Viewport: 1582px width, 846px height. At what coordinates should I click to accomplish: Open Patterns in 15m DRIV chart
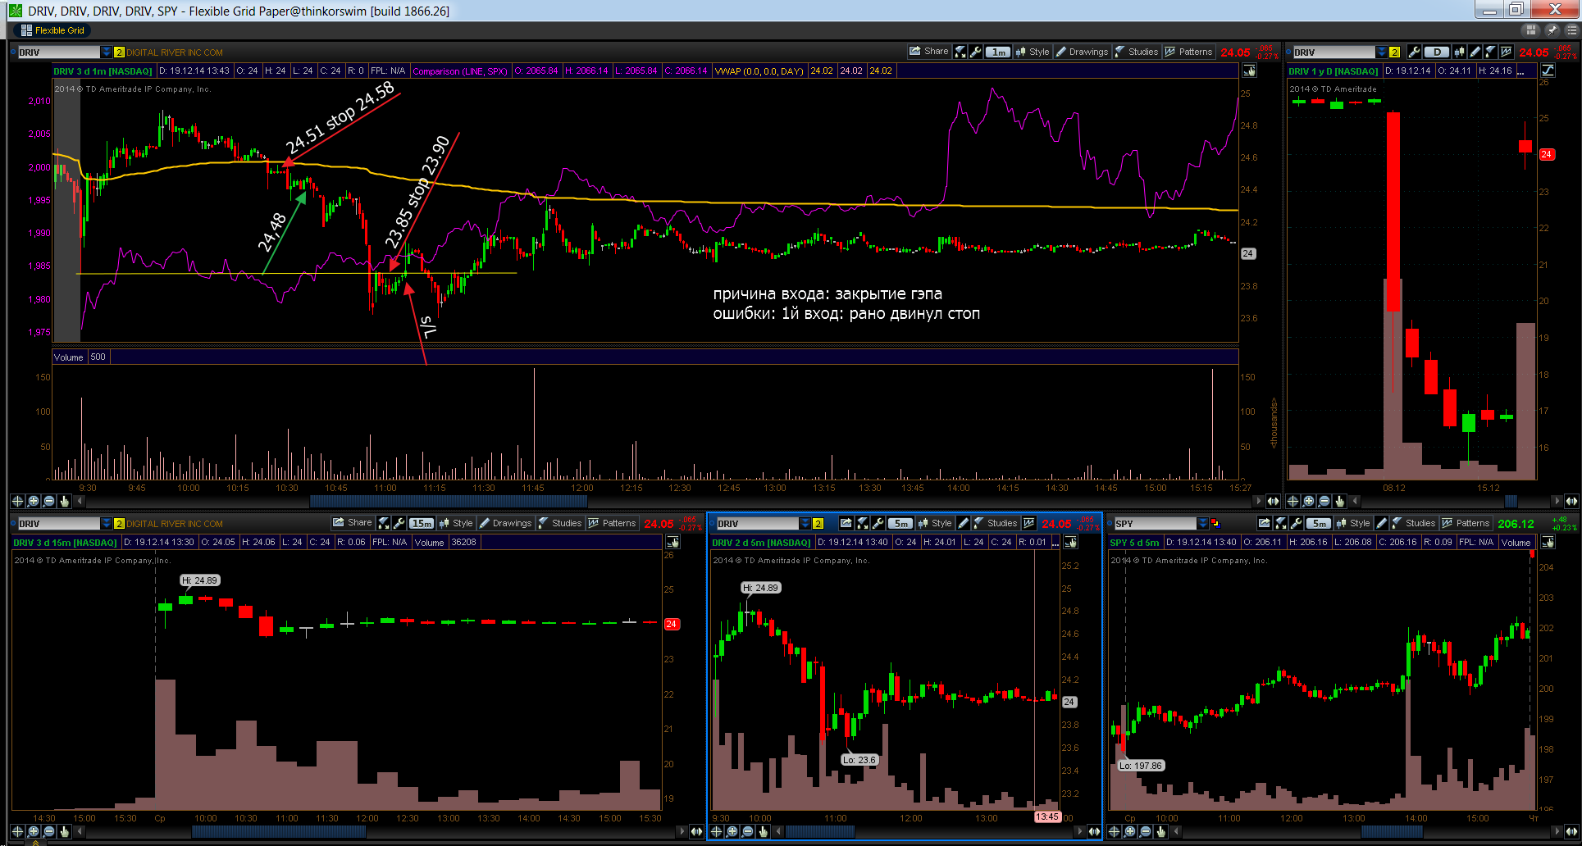(x=612, y=523)
